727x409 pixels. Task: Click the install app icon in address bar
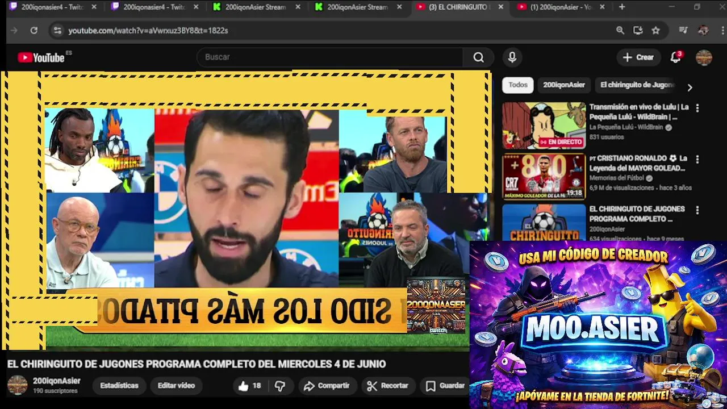click(x=638, y=31)
